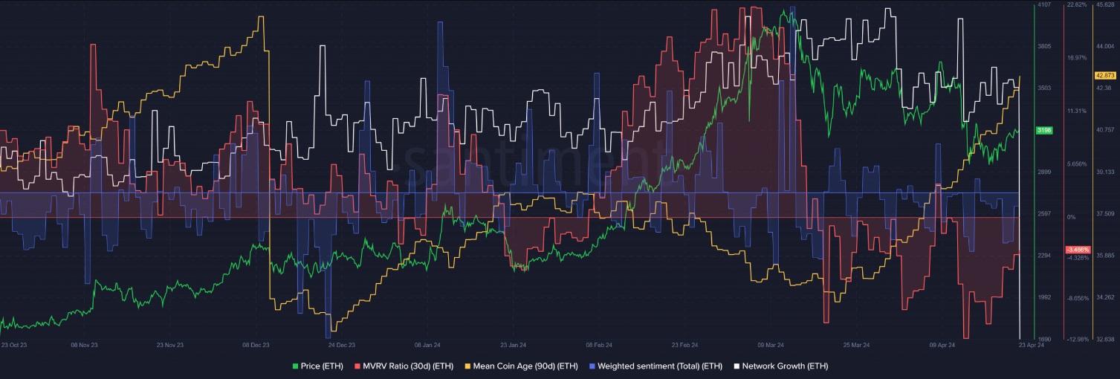Click the 3503 price axis label
The height and width of the screenshot is (379, 1120).
pyautogui.click(x=1044, y=88)
